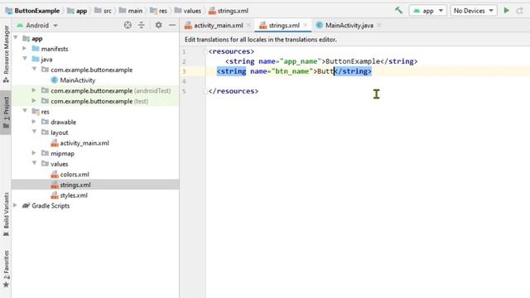Click the rerun icon beside Run
530x298 pixels.
click(x=520, y=11)
